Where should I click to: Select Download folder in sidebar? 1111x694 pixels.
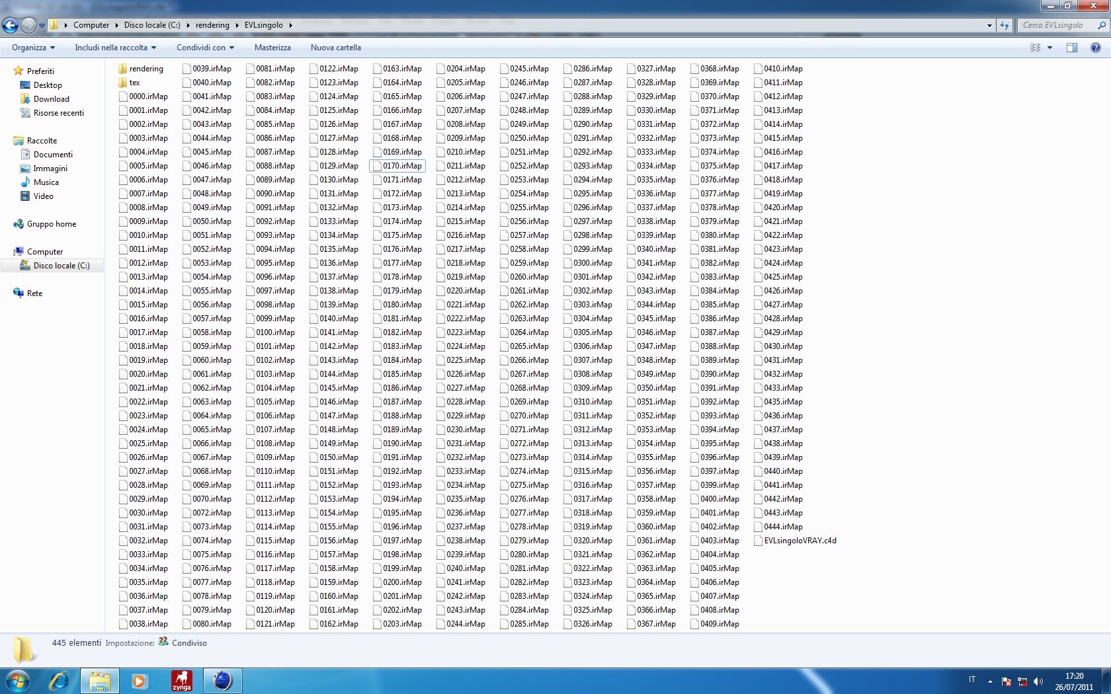[51, 99]
